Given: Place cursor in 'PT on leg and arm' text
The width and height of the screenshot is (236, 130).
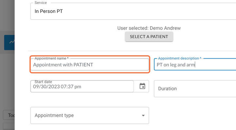Looking at the screenshot, I should (176, 65).
